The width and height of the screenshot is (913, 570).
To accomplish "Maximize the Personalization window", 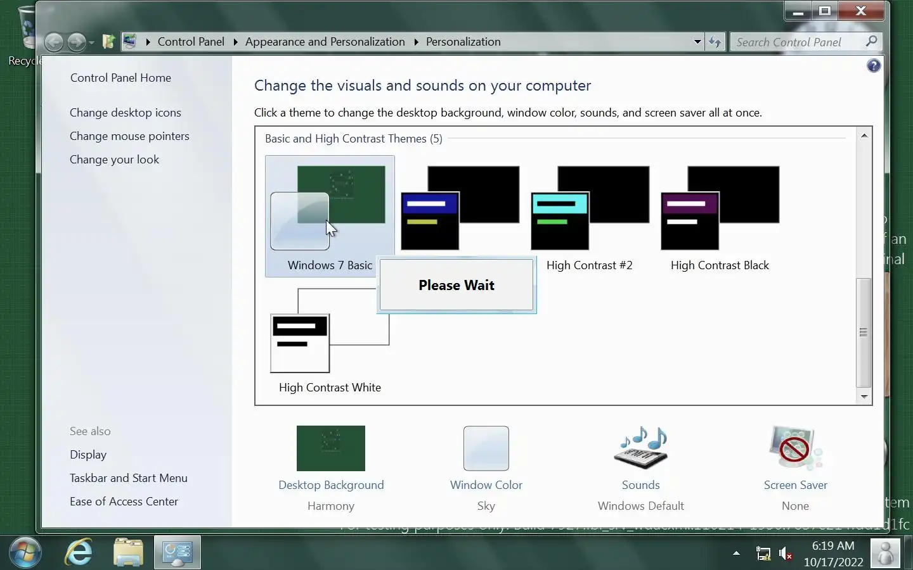I will click(x=825, y=11).
